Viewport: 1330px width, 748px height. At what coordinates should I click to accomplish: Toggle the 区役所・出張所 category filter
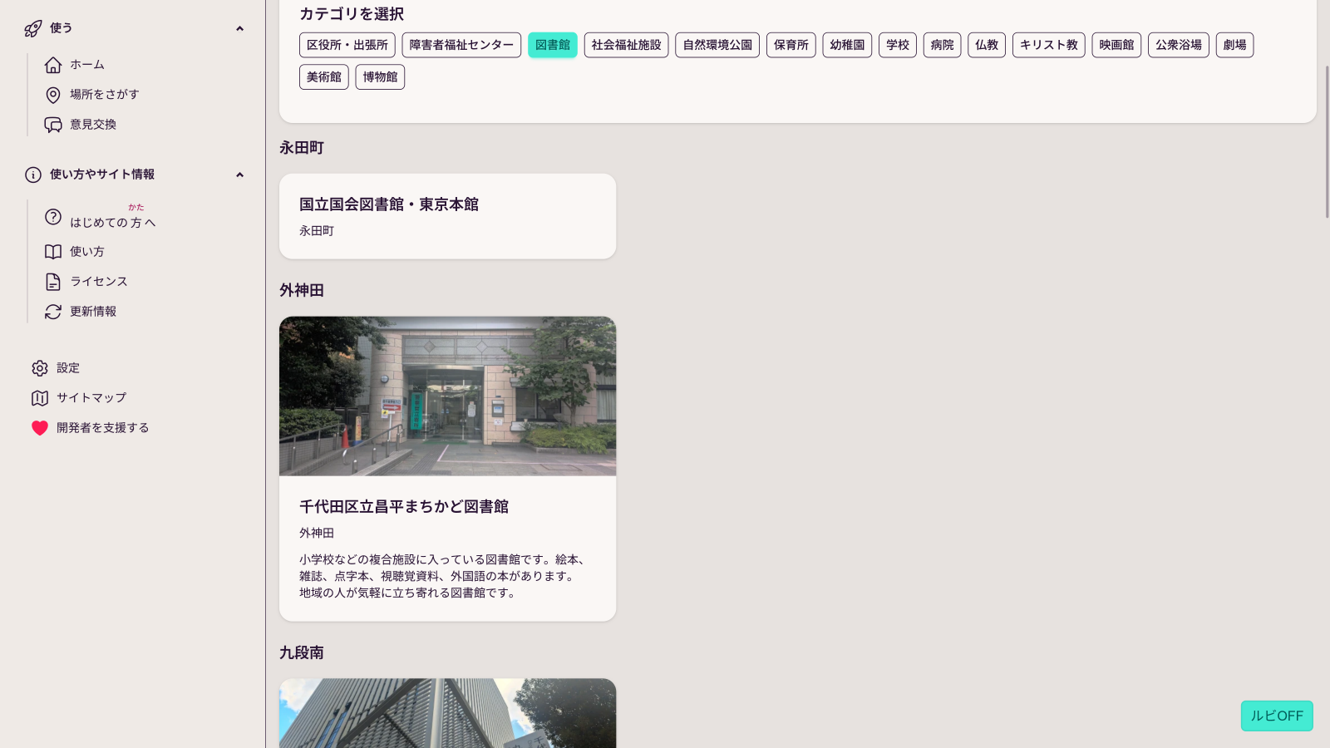coord(347,45)
